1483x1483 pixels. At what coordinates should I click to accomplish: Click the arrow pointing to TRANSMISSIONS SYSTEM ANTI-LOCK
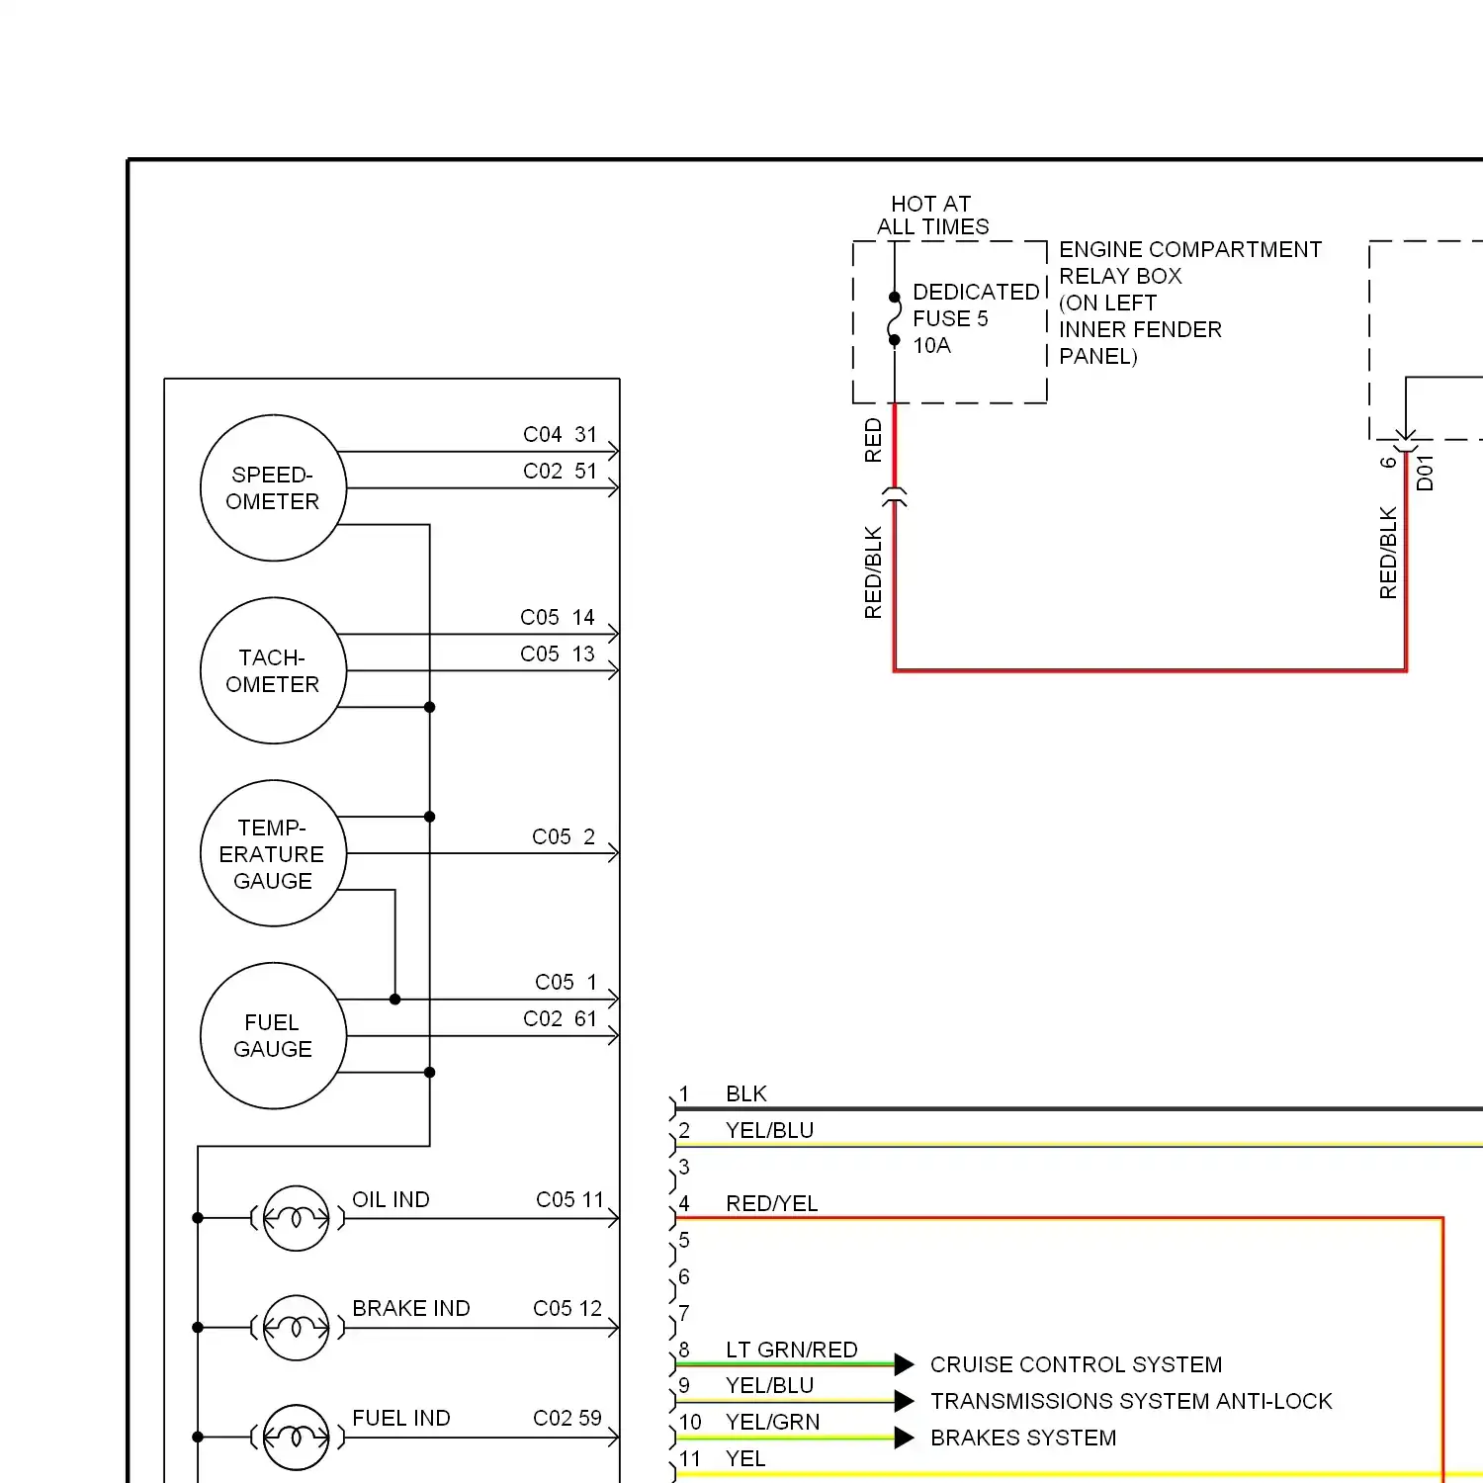coord(904,1401)
